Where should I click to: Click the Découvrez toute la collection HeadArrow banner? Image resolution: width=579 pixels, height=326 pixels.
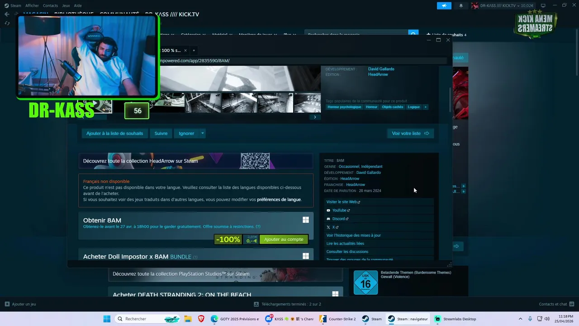[x=195, y=161]
